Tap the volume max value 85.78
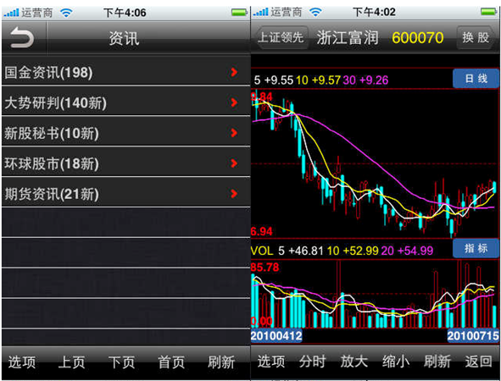 click(264, 267)
